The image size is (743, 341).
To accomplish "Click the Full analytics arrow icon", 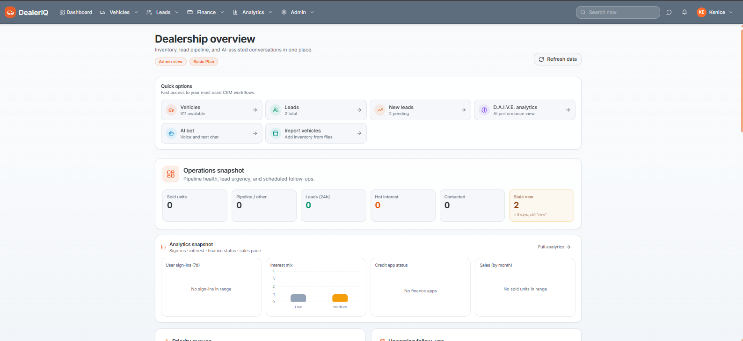I will [x=568, y=247].
